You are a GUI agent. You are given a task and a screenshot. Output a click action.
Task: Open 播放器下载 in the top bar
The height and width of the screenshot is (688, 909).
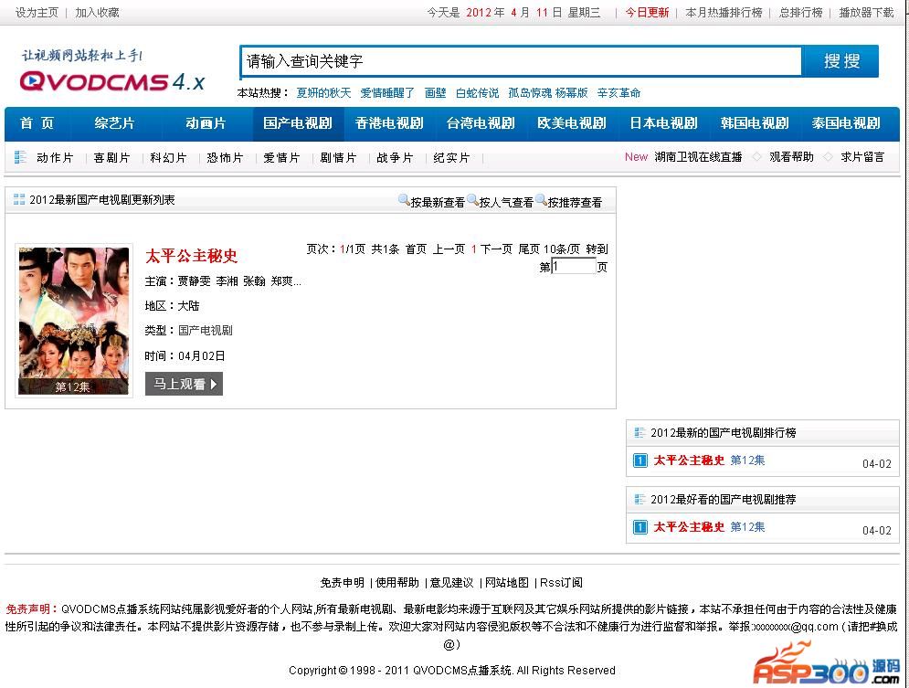pyautogui.click(x=866, y=13)
